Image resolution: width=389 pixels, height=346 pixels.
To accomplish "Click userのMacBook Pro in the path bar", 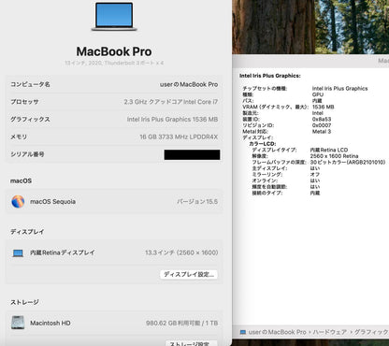I will click(x=277, y=332).
